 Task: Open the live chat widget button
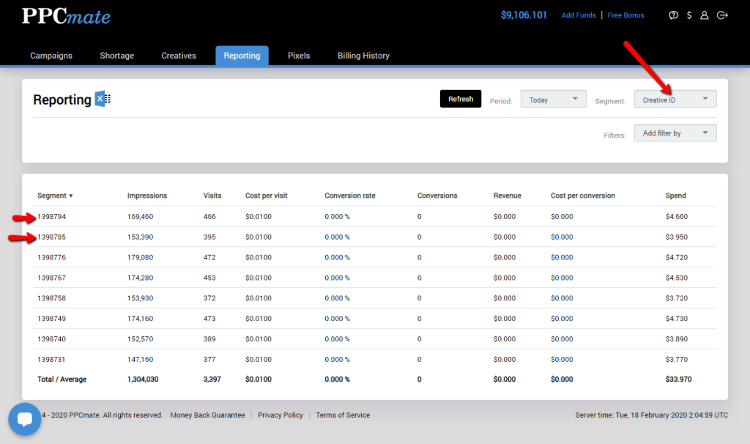coord(25,419)
